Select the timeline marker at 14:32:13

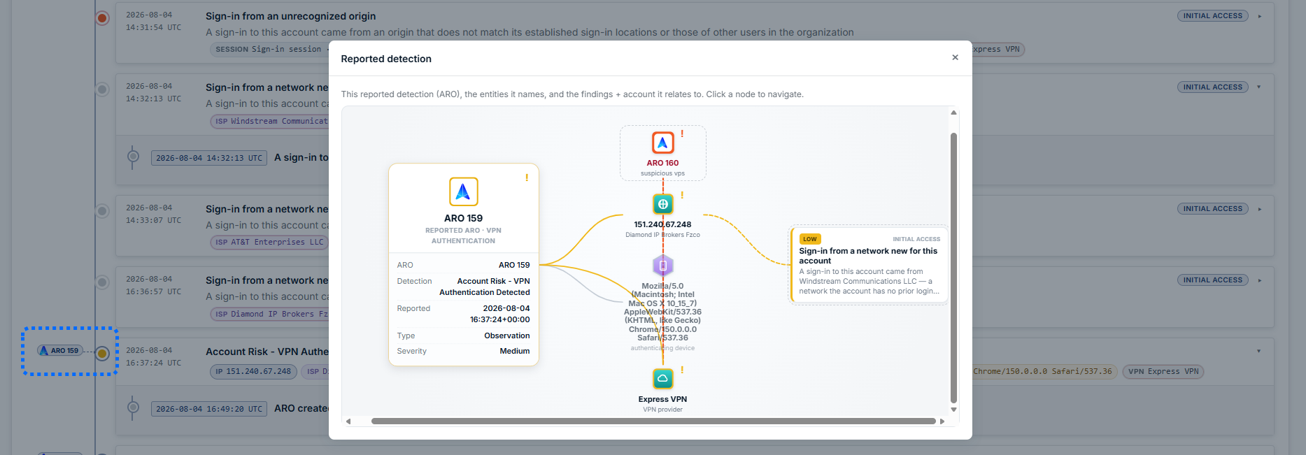(102, 89)
